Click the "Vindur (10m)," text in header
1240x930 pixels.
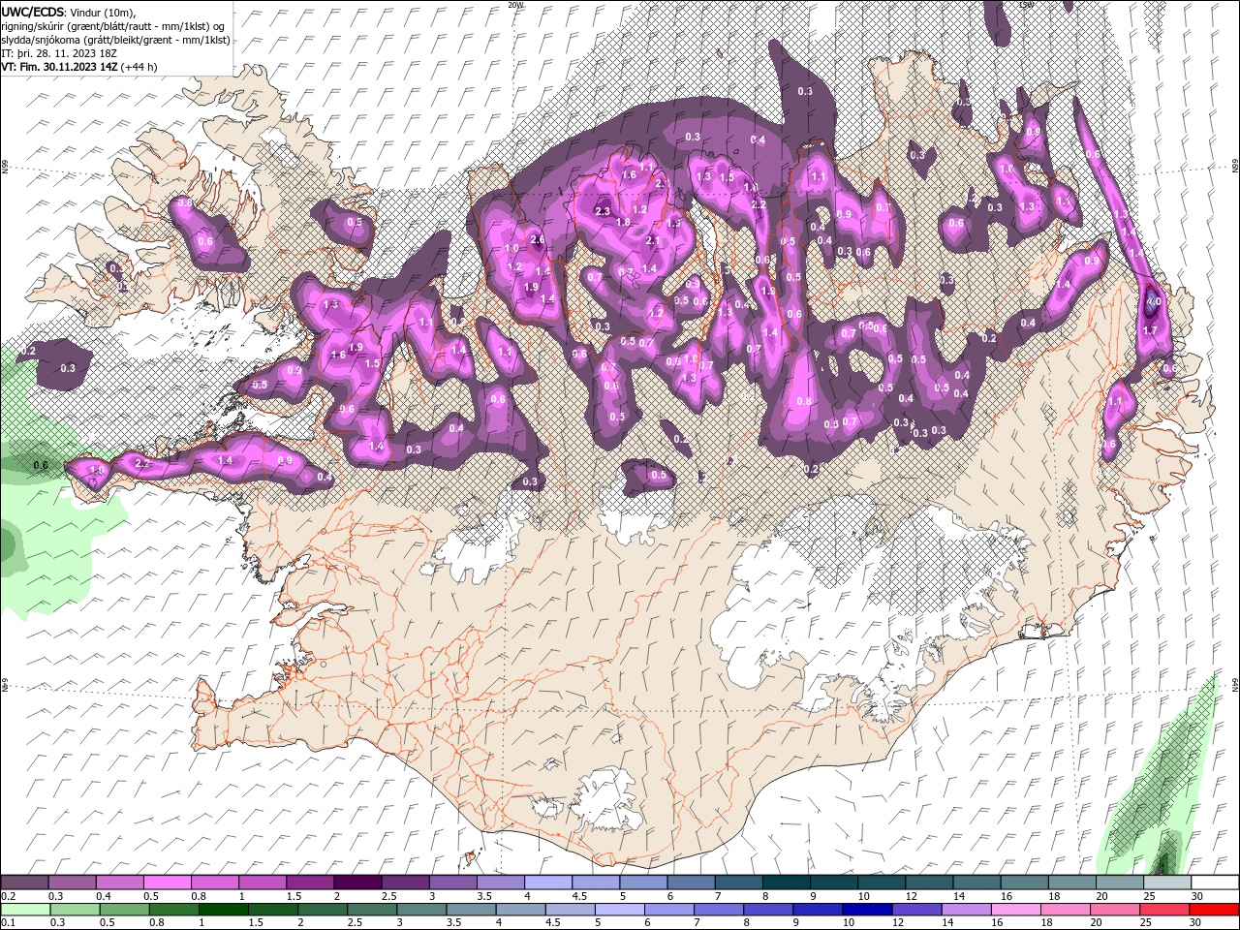click(104, 13)
